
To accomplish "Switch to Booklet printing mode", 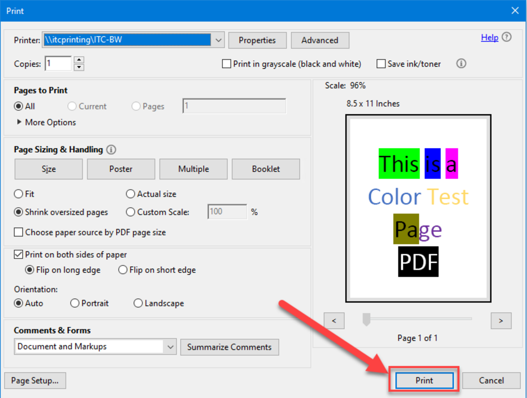I will click(x=266, y=169).
